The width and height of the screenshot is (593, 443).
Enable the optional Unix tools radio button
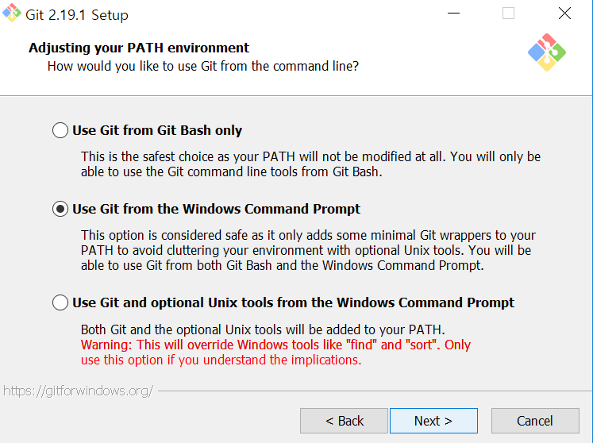60,302
